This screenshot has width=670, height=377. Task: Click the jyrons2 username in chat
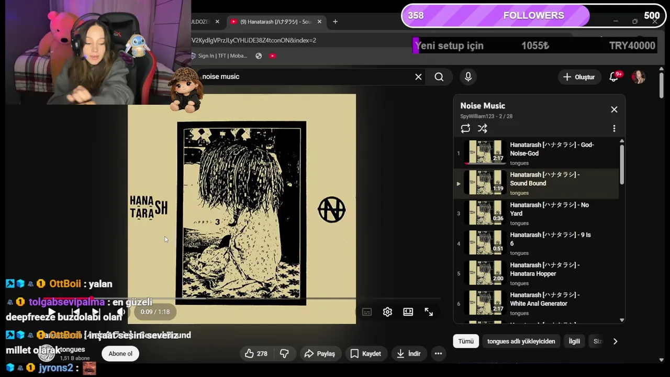pyautogui.click(x=55, y=368)
